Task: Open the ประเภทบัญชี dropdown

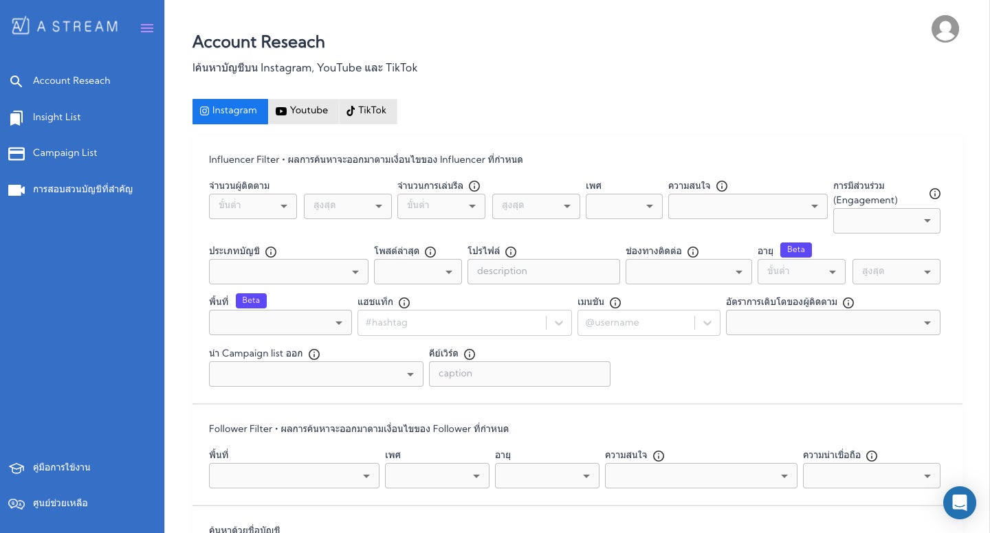Action: [x=288, y=272]
